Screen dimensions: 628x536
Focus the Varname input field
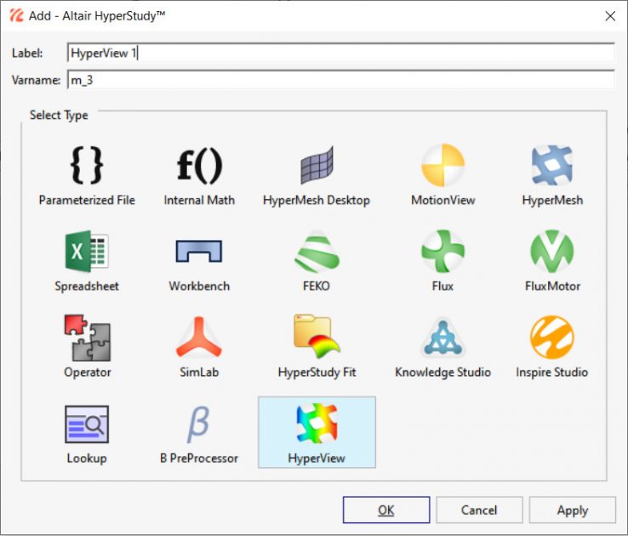[340, 80]
